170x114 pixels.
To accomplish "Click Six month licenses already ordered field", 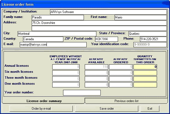I will (121, 73).
